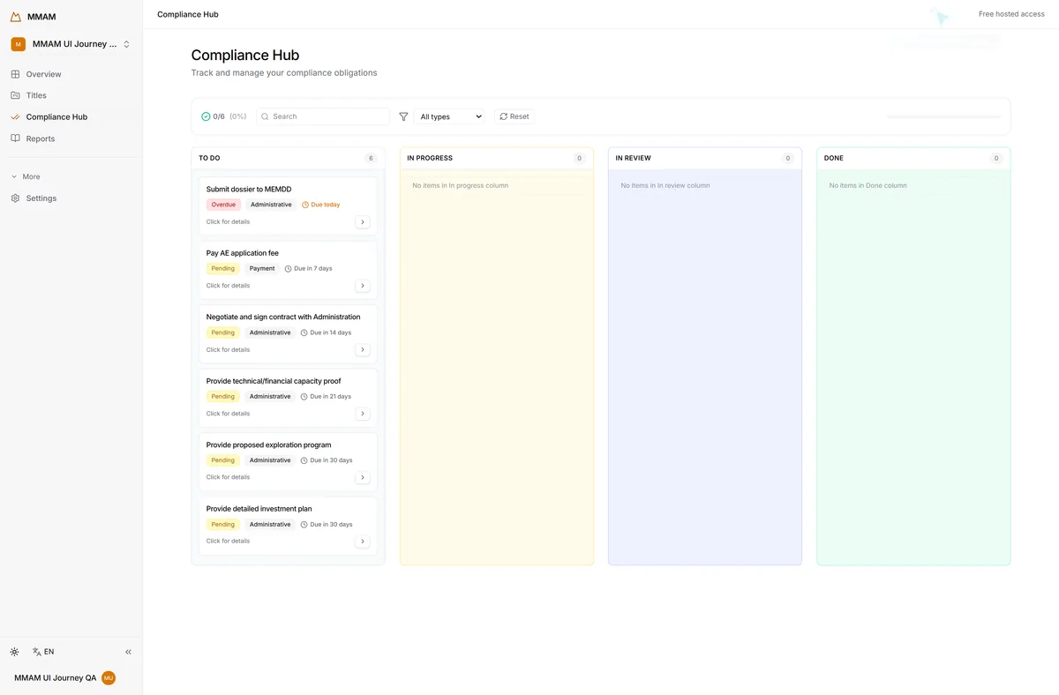Click the MU user avatar
This screenshot has height=695, width=1059.
[109, 678]
